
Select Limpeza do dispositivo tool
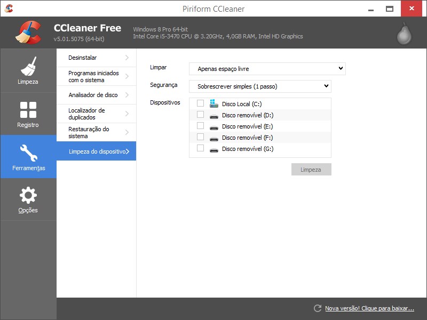click(96, 151)
